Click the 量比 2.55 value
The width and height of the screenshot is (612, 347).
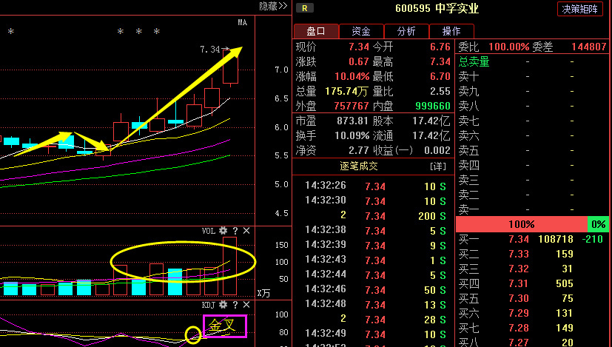[x=440, y=91]
